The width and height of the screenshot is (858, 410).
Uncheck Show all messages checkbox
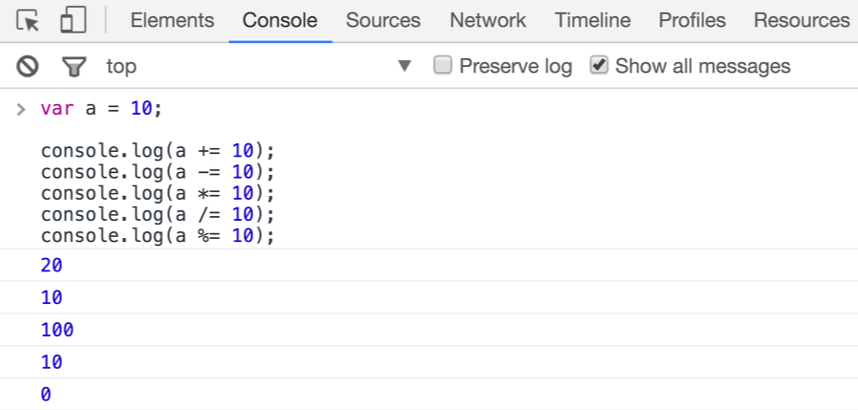point(599,66)
